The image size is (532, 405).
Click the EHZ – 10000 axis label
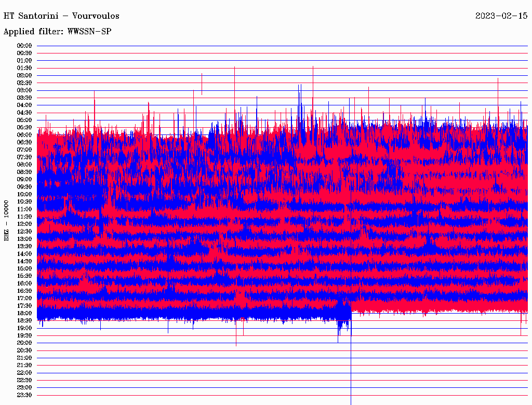[7, 220]
